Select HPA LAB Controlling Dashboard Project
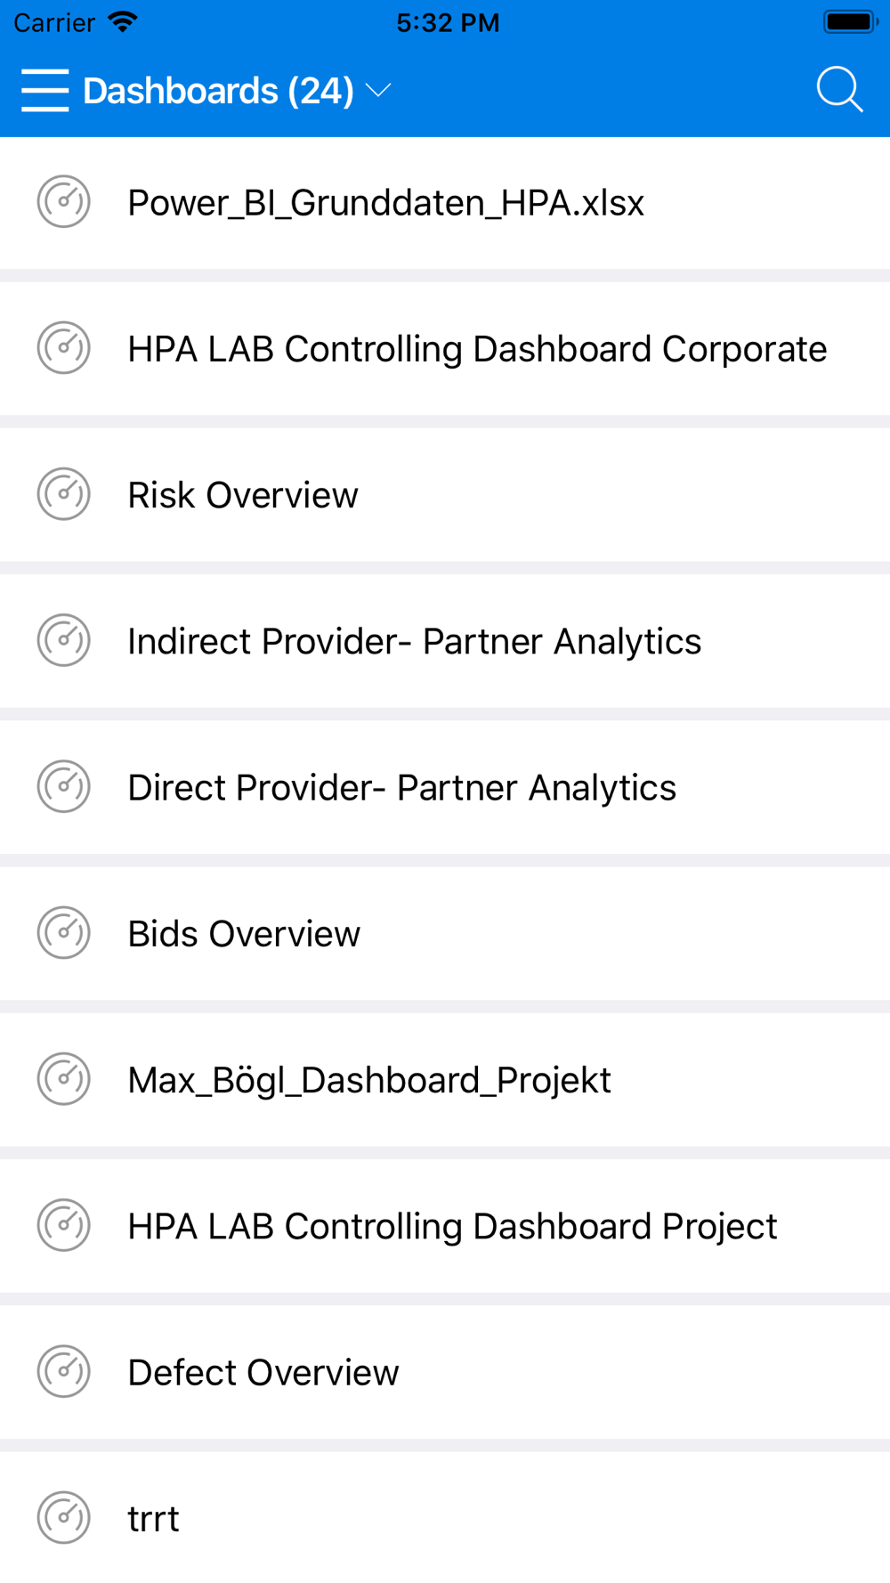The image size is (890, 1583). 452,1226
